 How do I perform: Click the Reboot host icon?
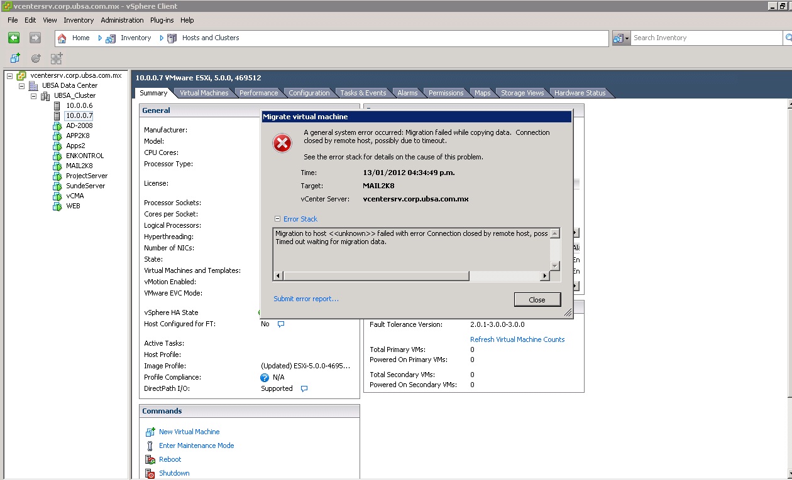(150, 459)
